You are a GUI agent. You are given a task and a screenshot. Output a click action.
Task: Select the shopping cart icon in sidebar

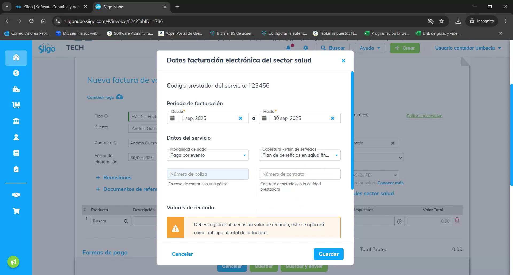16,211
